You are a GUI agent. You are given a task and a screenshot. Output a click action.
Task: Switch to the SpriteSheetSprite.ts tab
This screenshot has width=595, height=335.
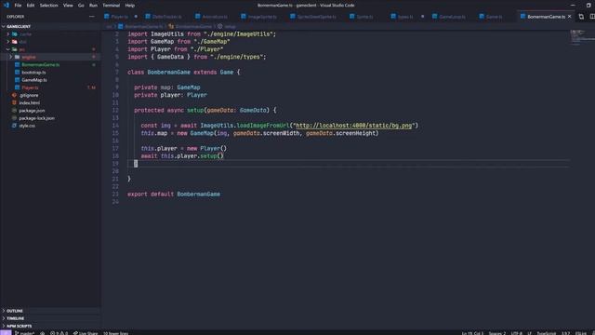click(x=316, y=17)
